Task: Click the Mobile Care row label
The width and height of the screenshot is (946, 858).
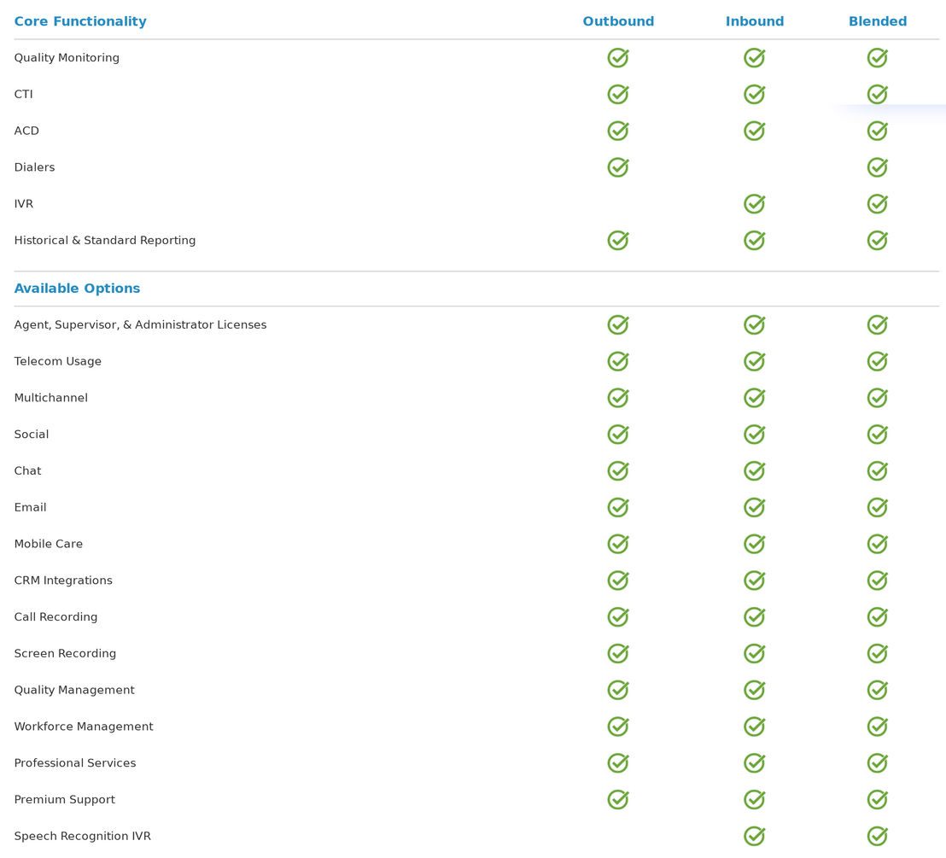Action: coord(49,544)
